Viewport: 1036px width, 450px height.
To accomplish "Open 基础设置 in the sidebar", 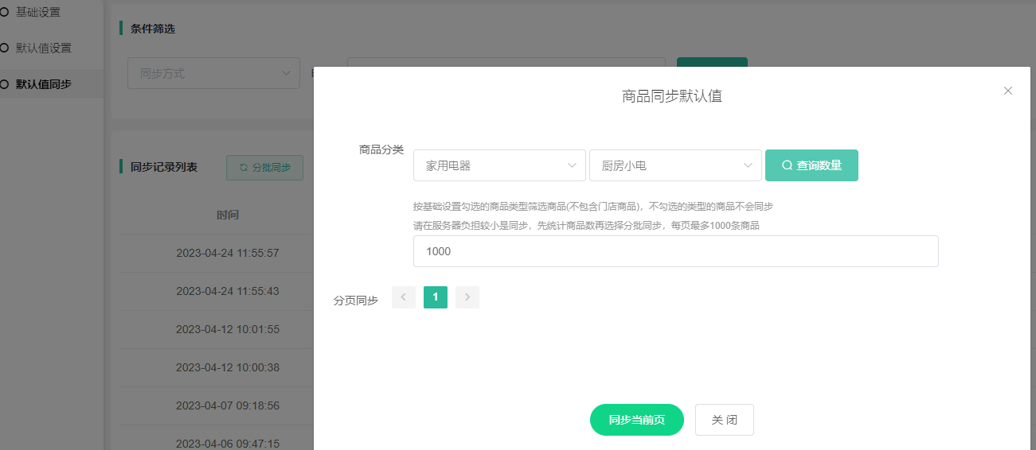I will [37, 13].
